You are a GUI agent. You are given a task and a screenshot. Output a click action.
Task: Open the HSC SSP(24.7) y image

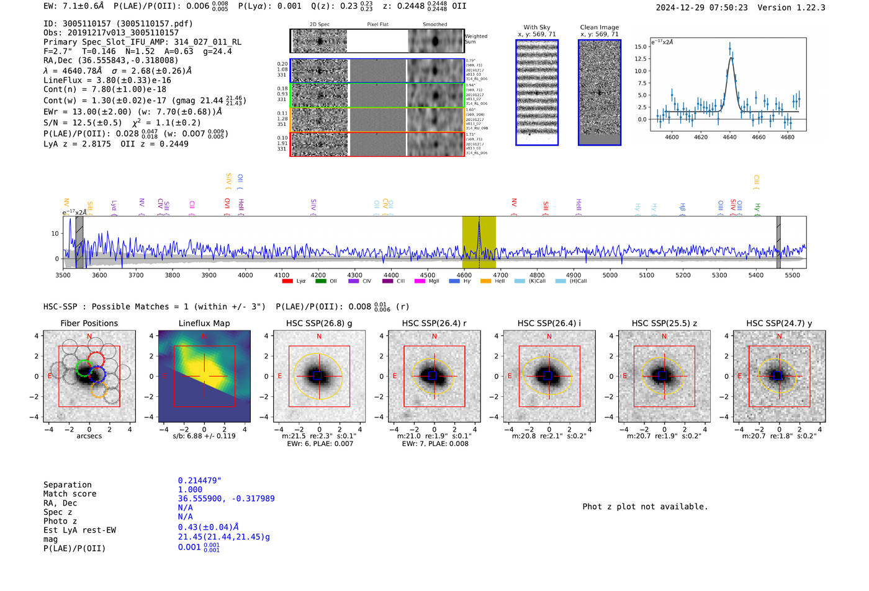779,376
